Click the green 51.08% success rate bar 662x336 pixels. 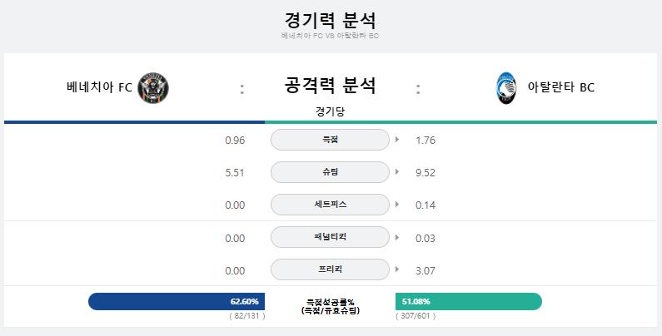469,301
